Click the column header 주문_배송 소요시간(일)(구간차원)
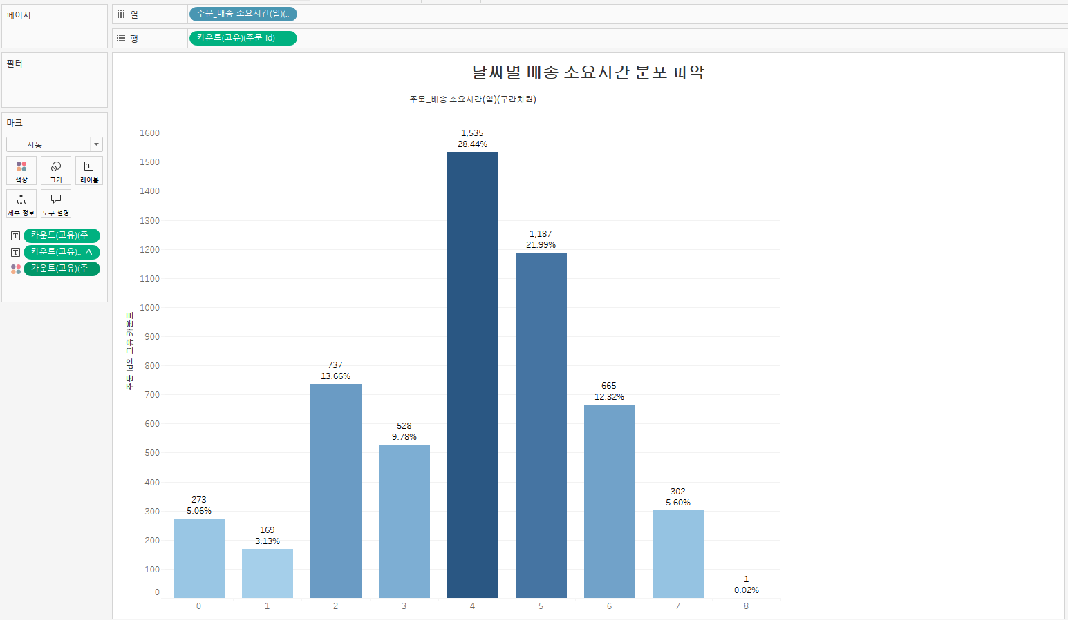Viewport: 1068px width, 620px height. pyautogui.click(x=473, y=99)
